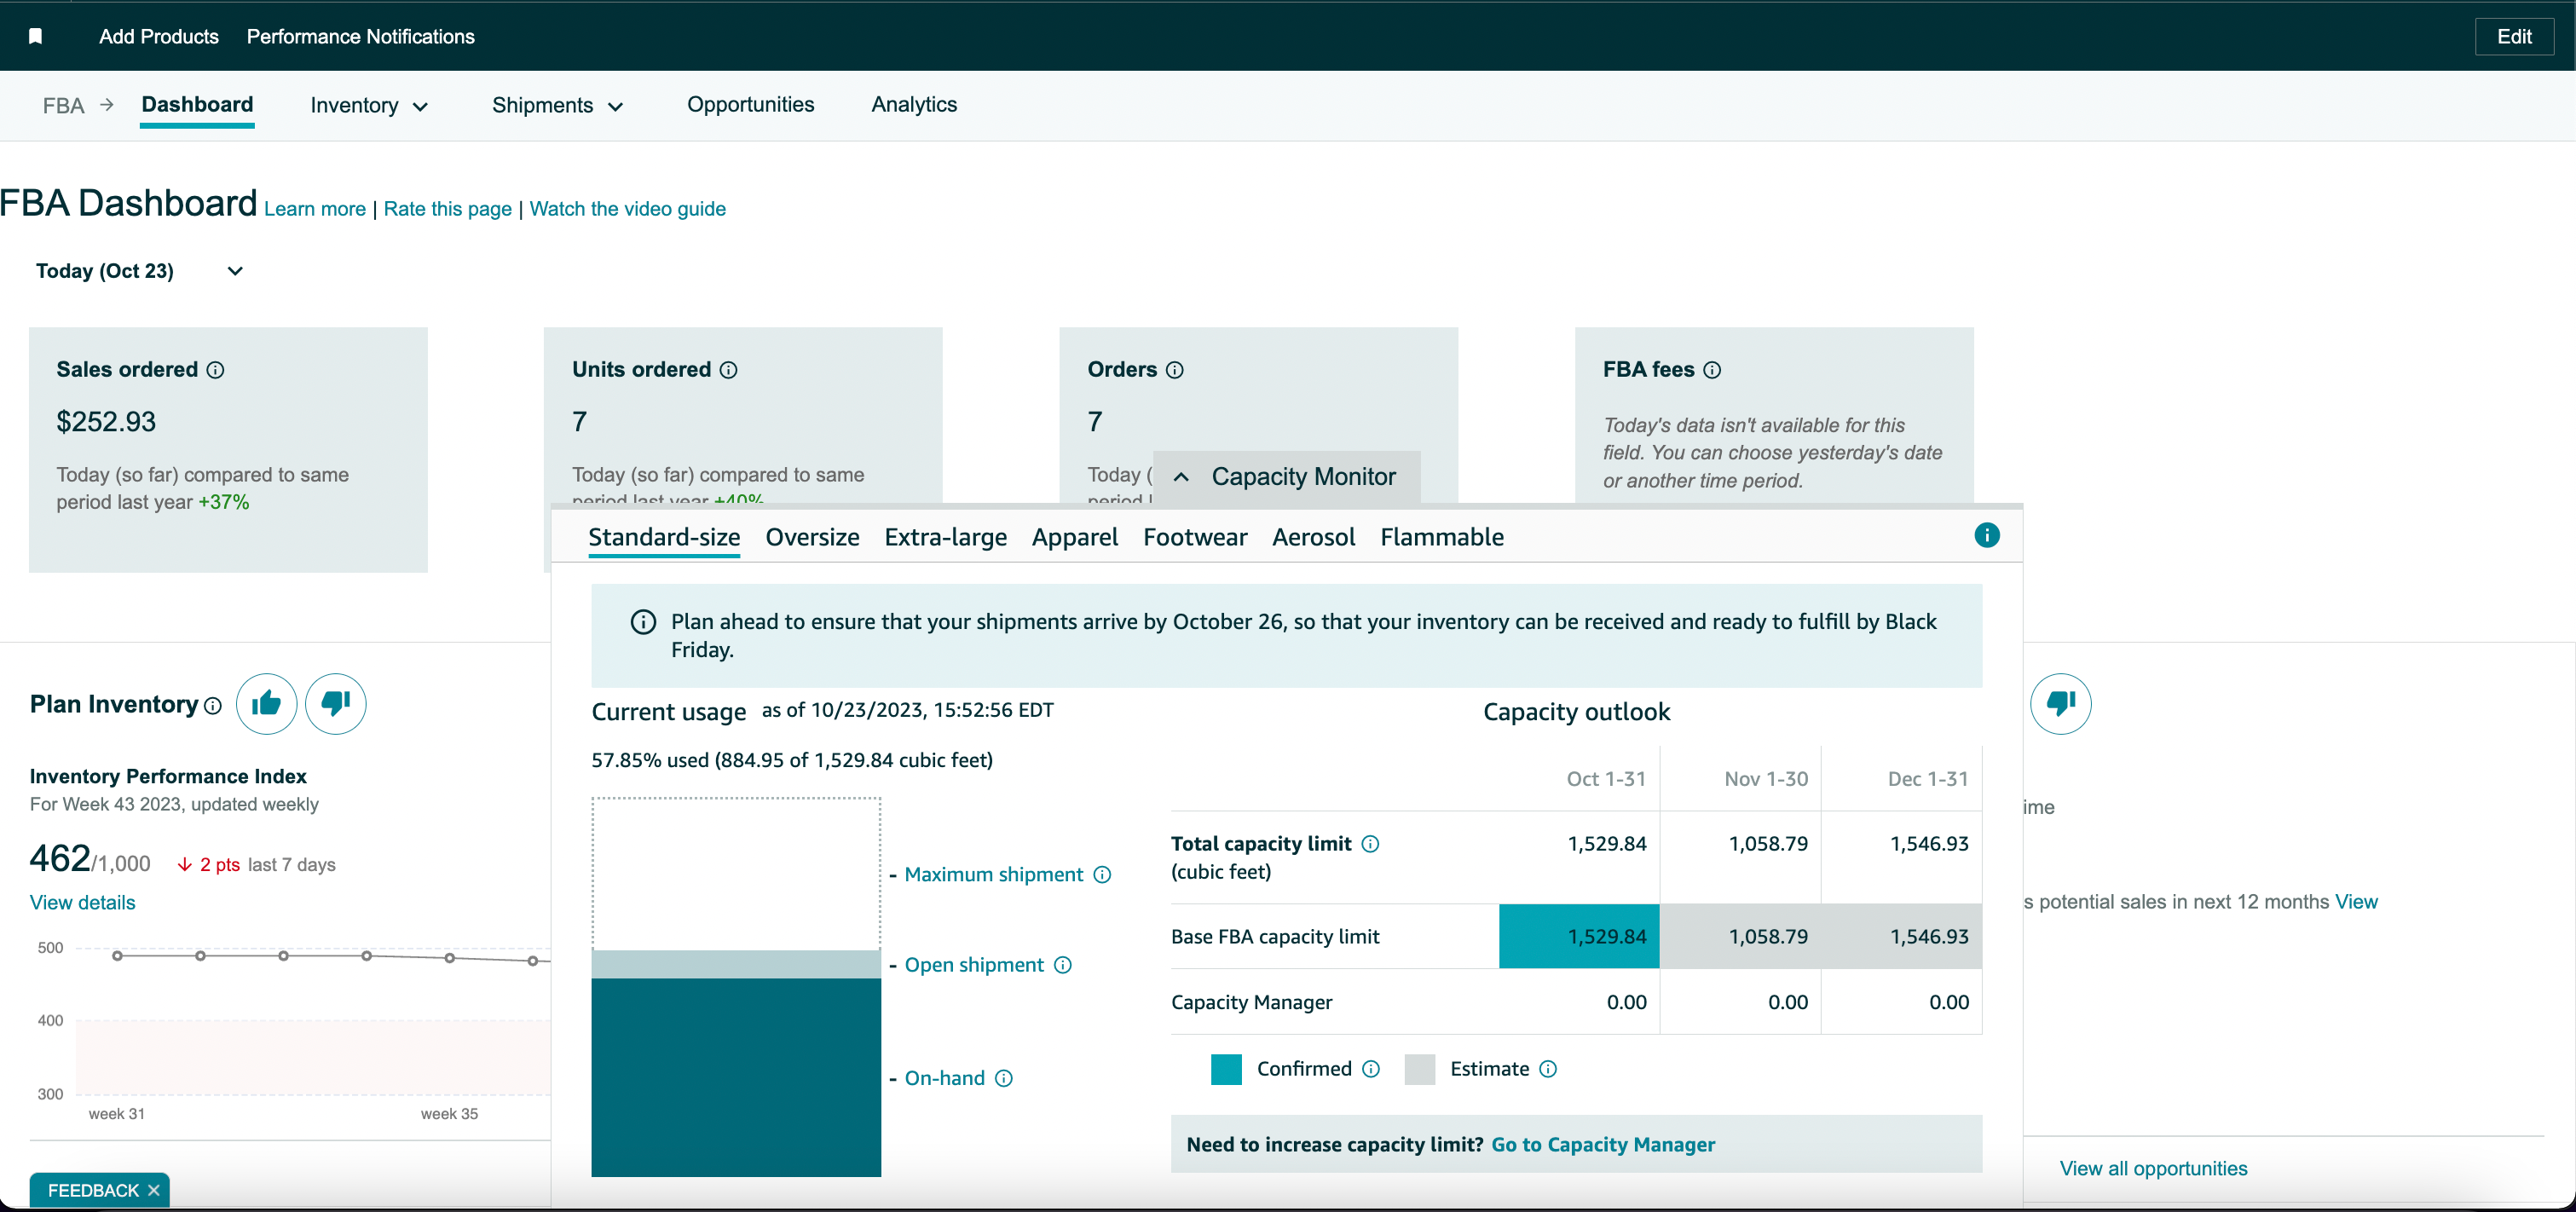
Task: Open Units ordered info icon
Action: click(x=729, y=370)
